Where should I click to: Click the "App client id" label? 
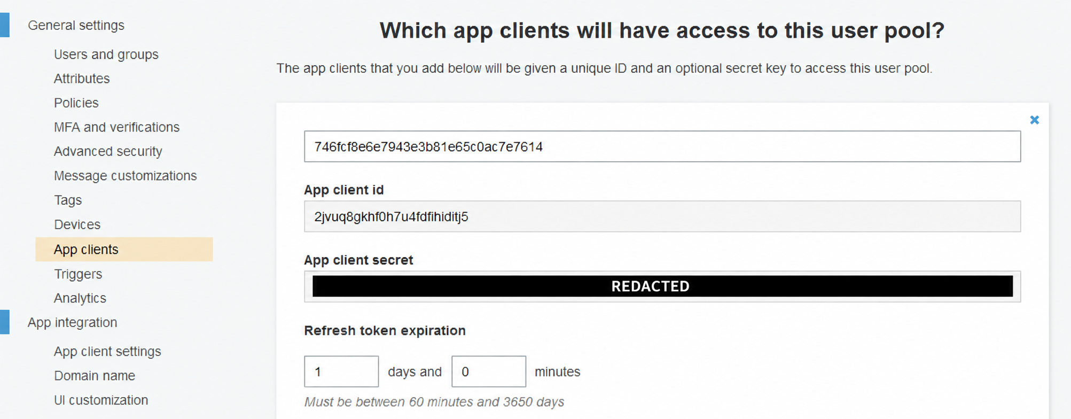coord(344,190)
